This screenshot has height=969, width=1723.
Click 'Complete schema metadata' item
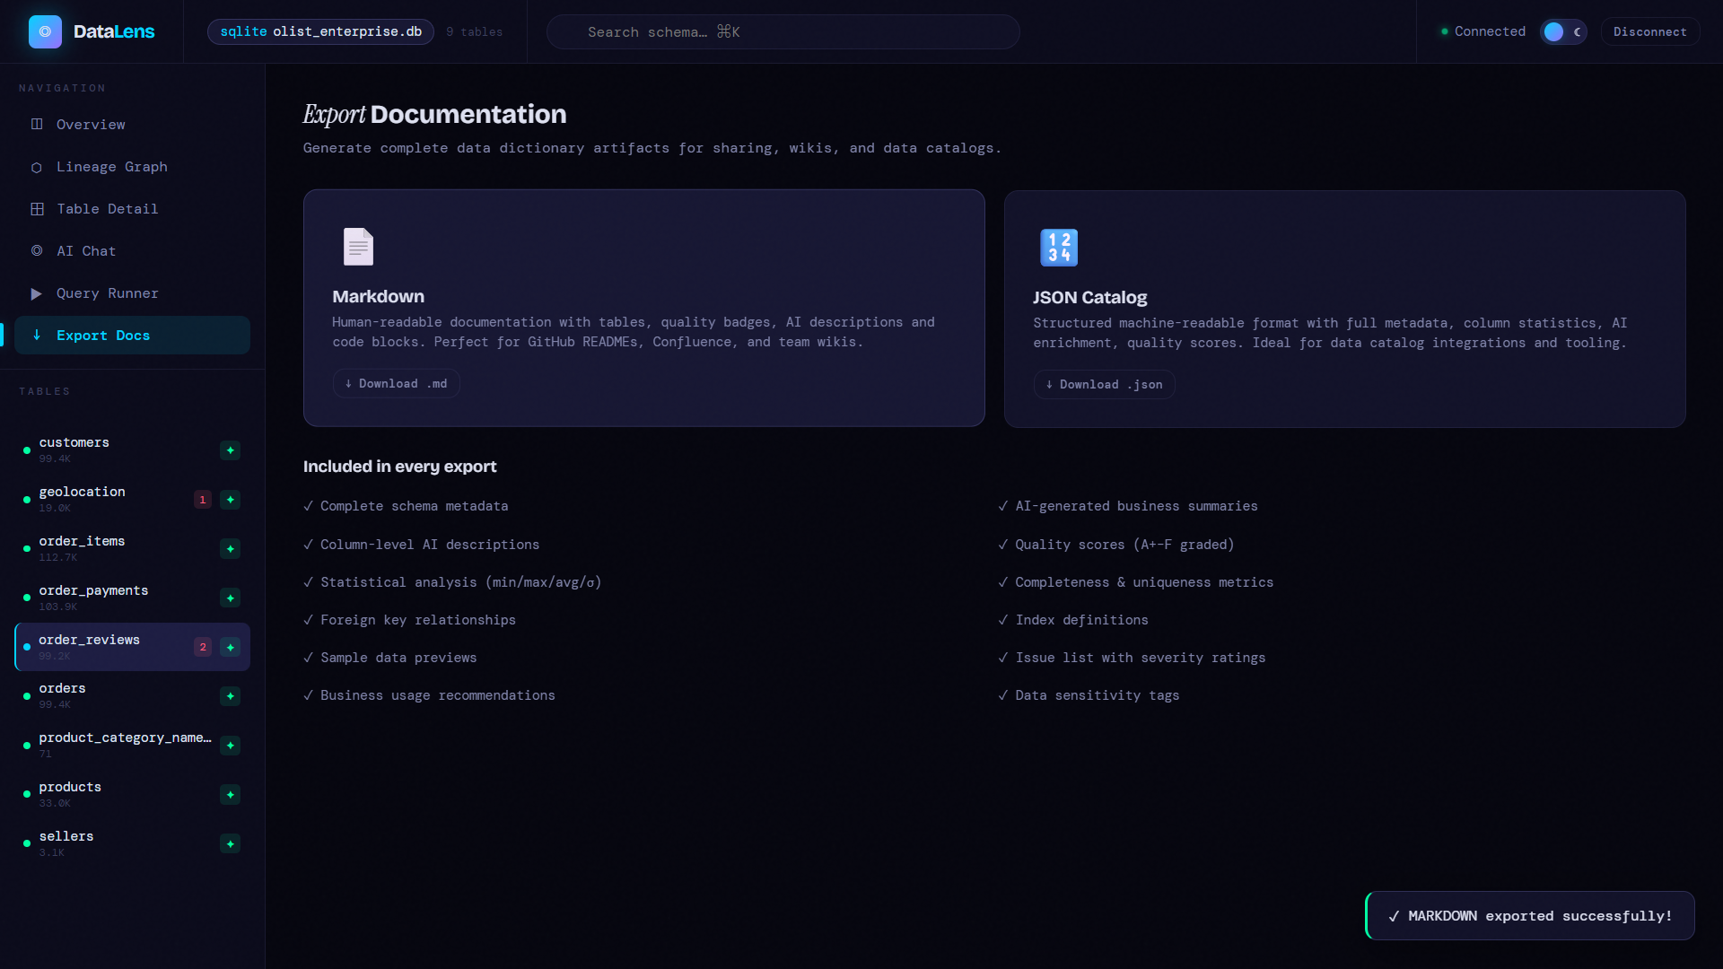[x=406, y=506]
